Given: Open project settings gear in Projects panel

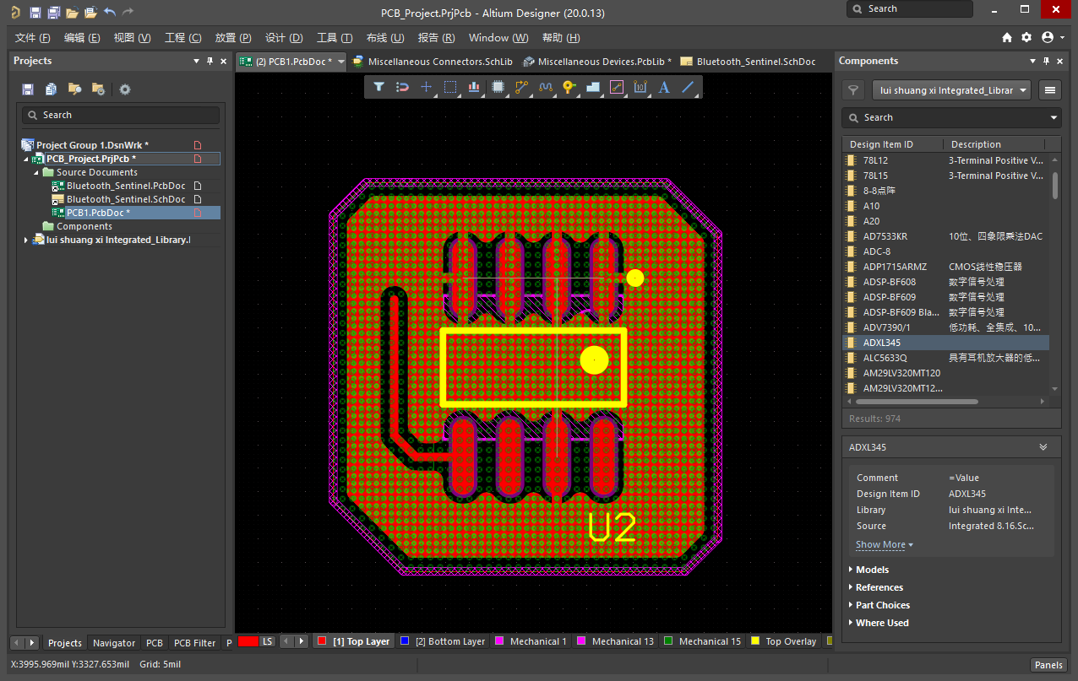Looking at the screenshot, I should (125, 89).
